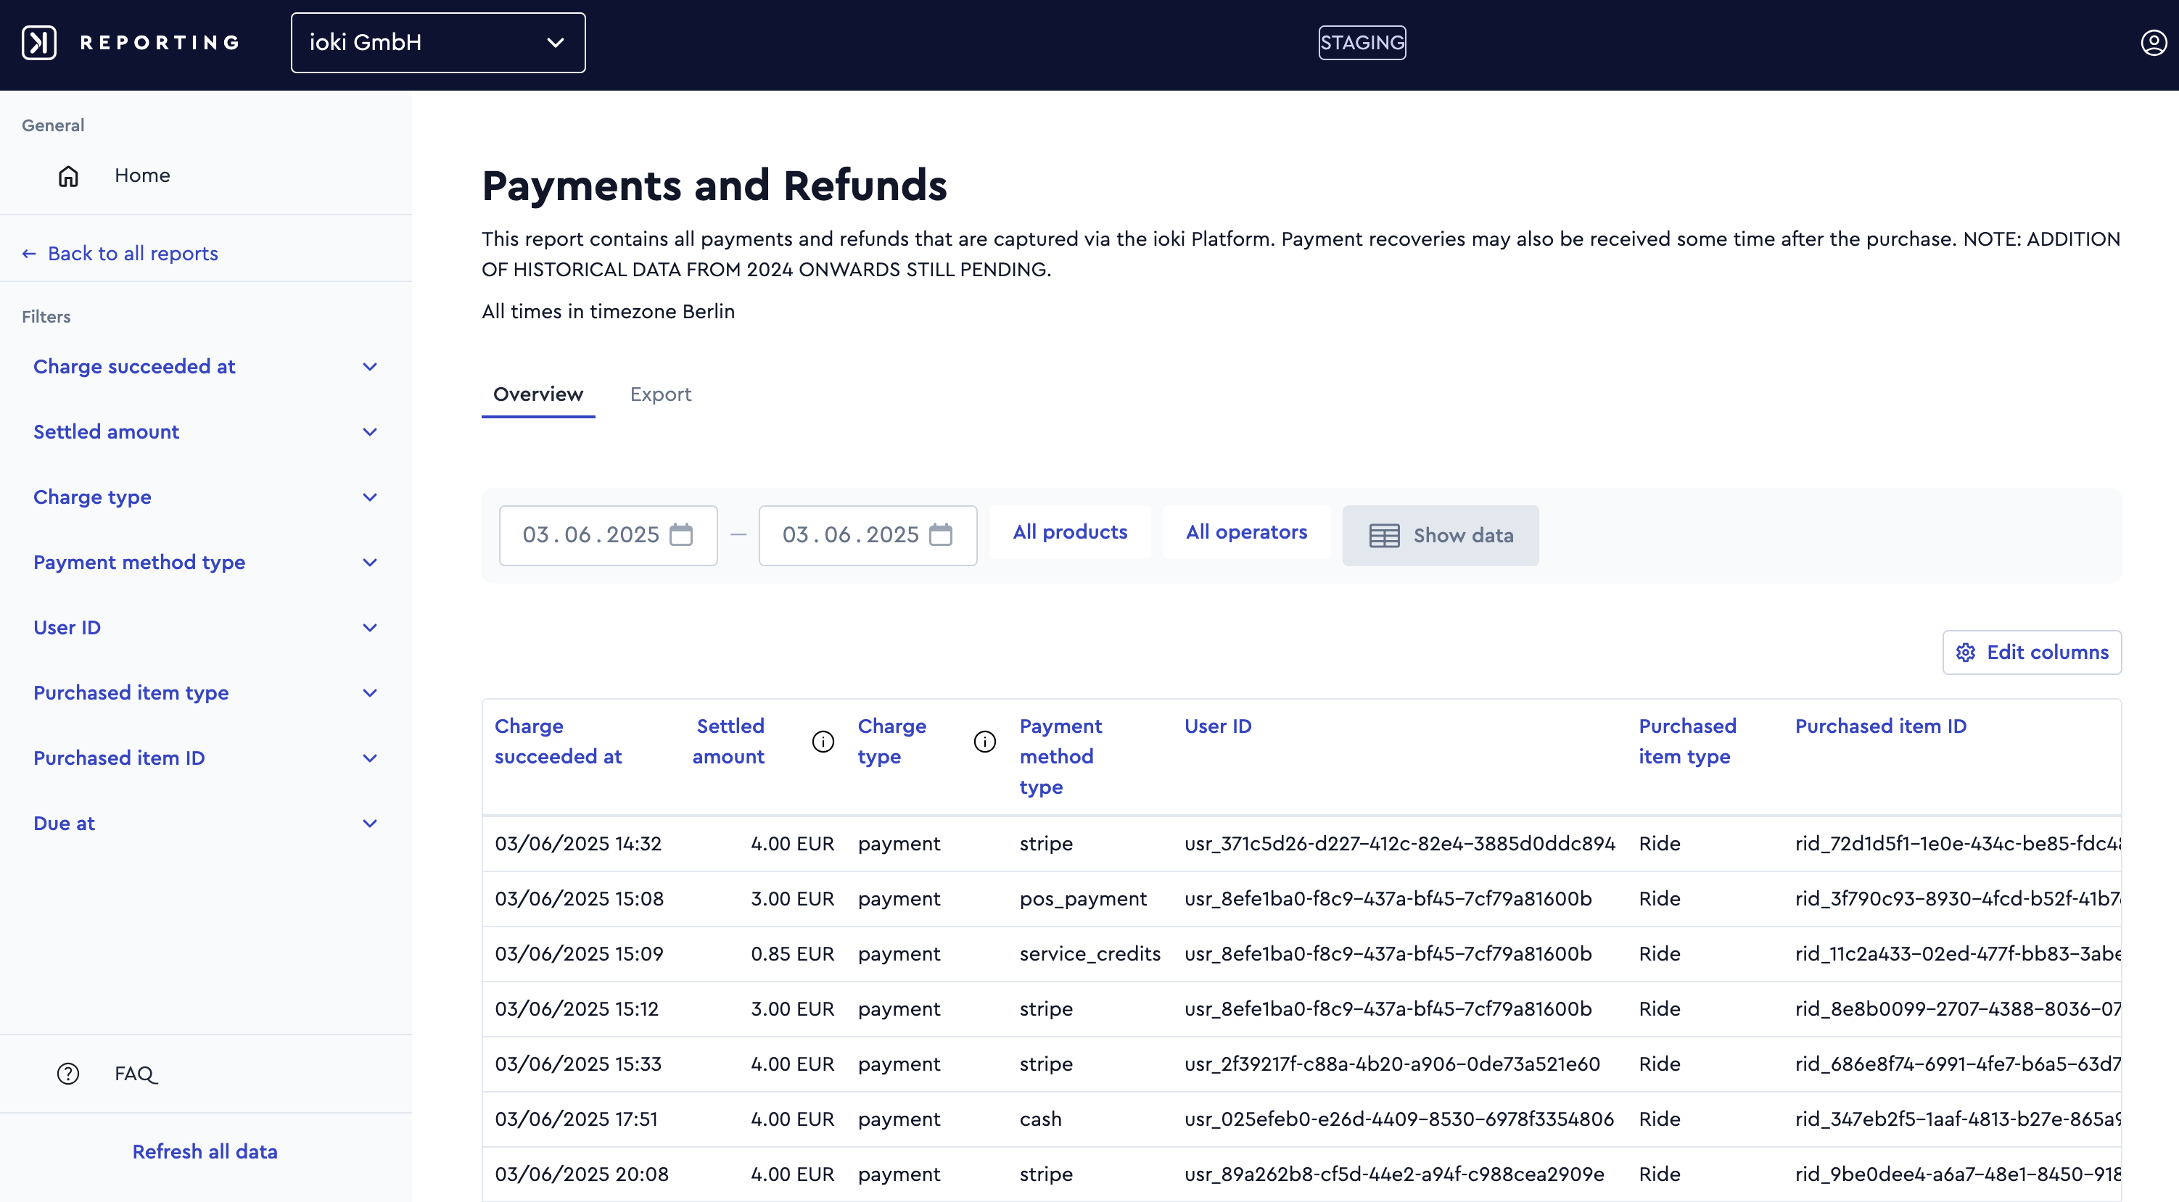Click the Show data button

1441,535
